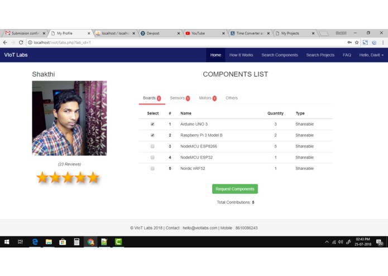
Task: Open the action center notifications icon
Action: [380, 242]
